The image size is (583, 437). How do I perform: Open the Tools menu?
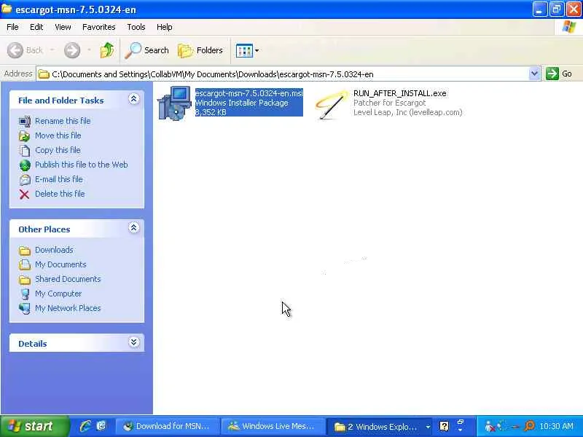click(136, 27)
